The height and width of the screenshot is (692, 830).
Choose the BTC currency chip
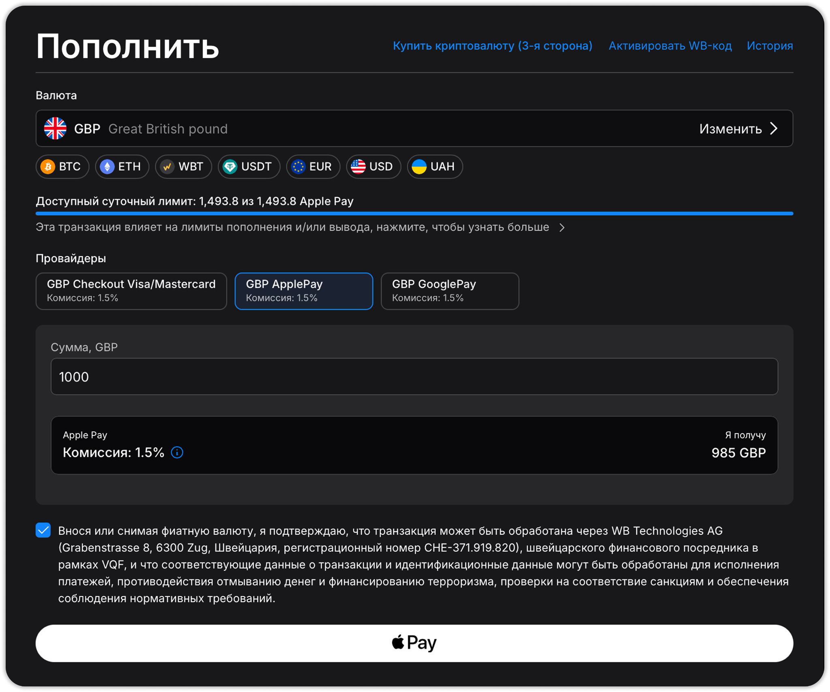[62, 167]
